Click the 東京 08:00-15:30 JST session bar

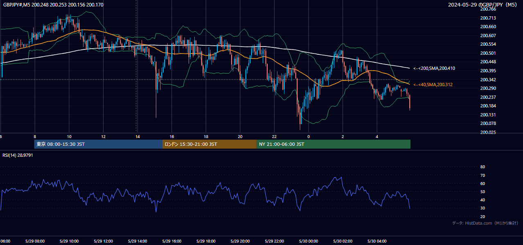click(x=98, y=144)
